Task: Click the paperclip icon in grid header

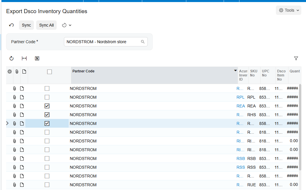Action: coord(17,72)
